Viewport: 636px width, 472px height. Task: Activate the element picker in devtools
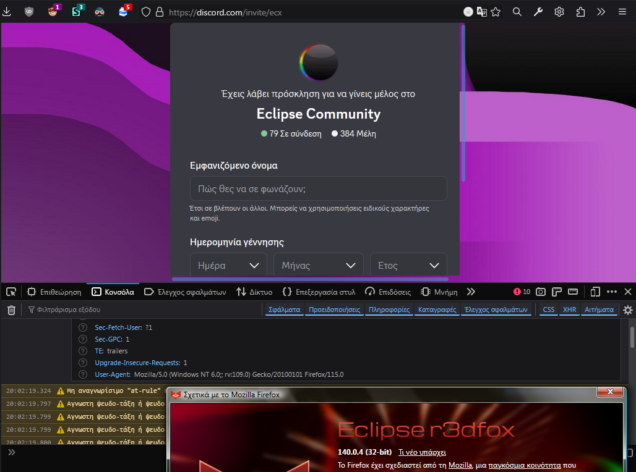point(11,292)
